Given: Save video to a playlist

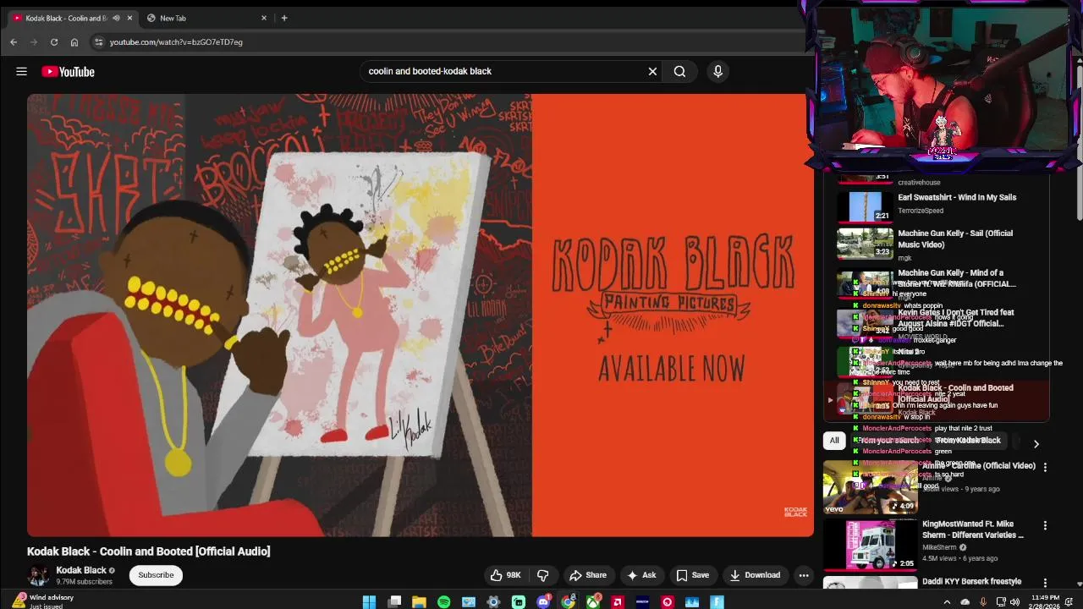Looking at the screenshot, I should [x=692, y=575].
